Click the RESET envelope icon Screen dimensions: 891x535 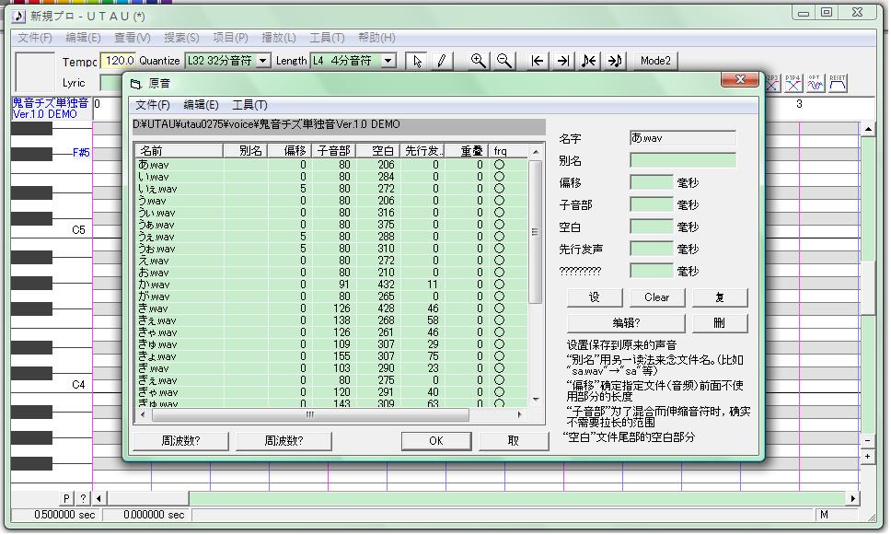[x=837, y=83]
